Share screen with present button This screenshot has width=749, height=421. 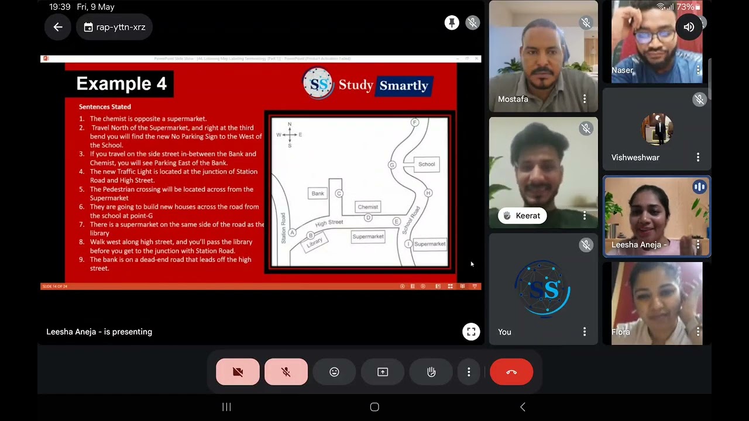point(383,372)
